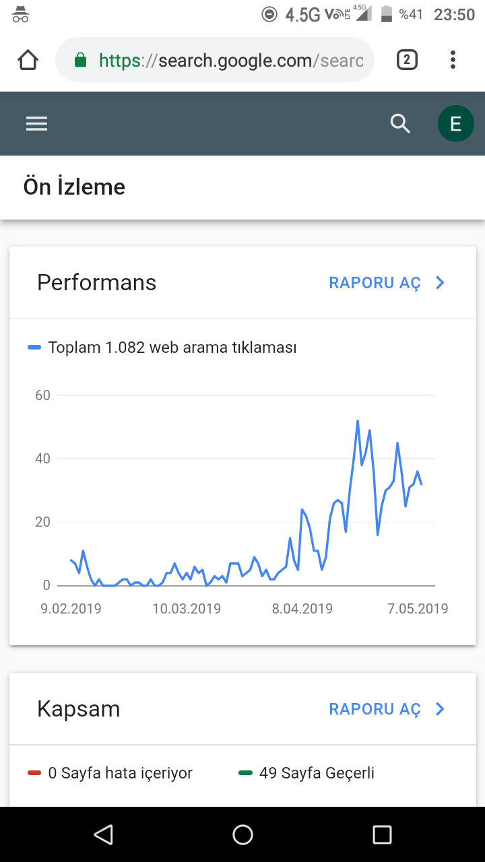Tap the search magnifier icon
Viewport: 485px width, 862px height.
[400, 123]
